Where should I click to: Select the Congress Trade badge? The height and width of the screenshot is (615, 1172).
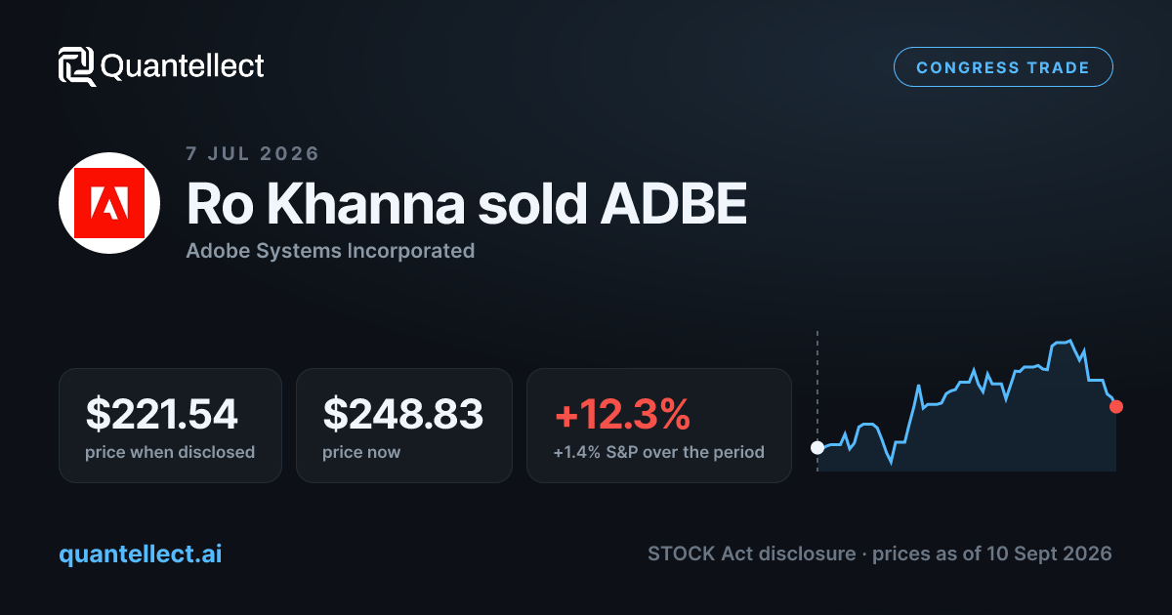(x=1003, y=67)
